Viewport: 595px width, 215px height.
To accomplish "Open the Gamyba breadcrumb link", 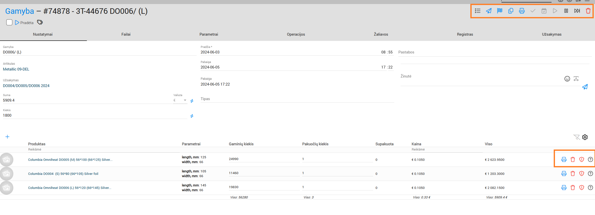I will [x=20, y=11].
